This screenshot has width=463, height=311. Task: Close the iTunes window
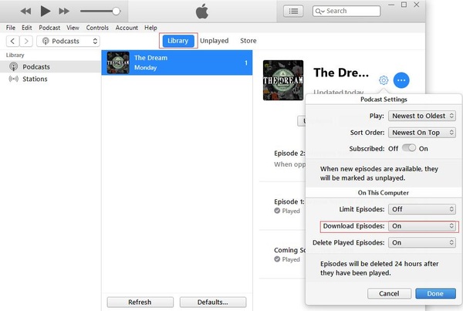pyautogui.click(x=417, y=5)
